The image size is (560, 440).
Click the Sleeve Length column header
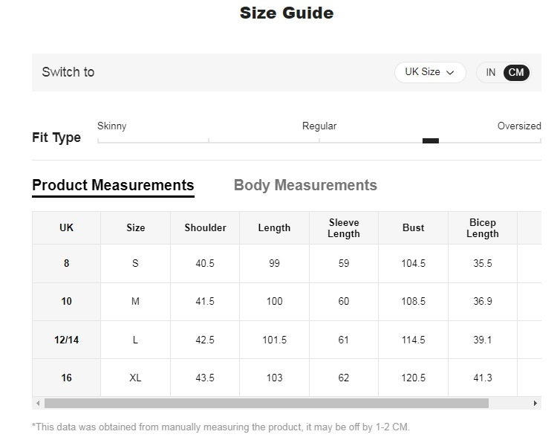pos(344,228)
